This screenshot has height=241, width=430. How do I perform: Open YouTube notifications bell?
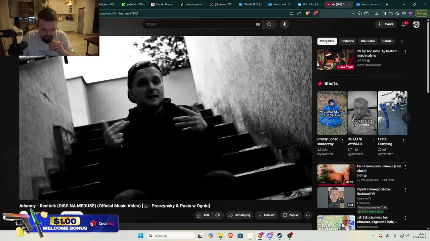(404, 24)
